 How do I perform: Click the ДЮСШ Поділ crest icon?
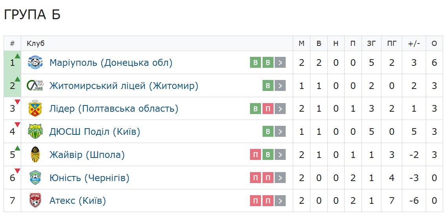point(35,132)
